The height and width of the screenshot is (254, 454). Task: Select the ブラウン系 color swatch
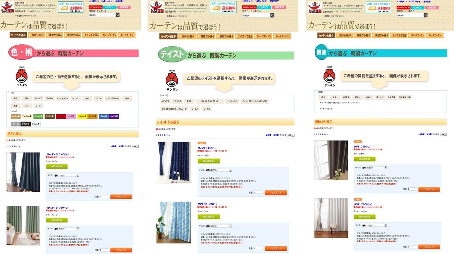click(49, 116)
